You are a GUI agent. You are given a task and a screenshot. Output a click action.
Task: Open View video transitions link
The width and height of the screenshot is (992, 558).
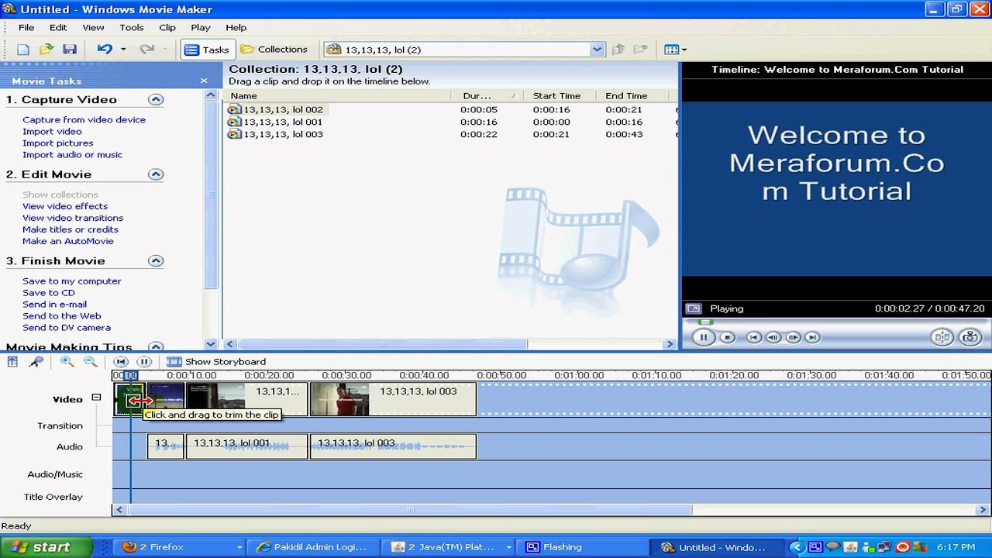point(73,218)
